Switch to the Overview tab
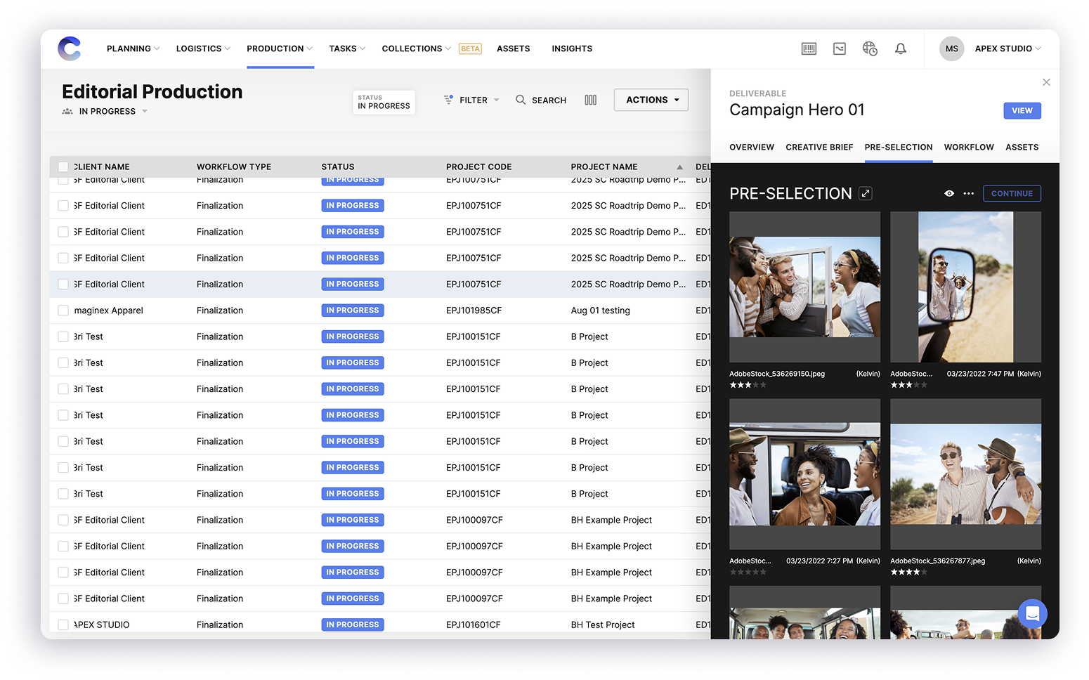This screenshot has height=680, width=1089. (x=752, y=147)
